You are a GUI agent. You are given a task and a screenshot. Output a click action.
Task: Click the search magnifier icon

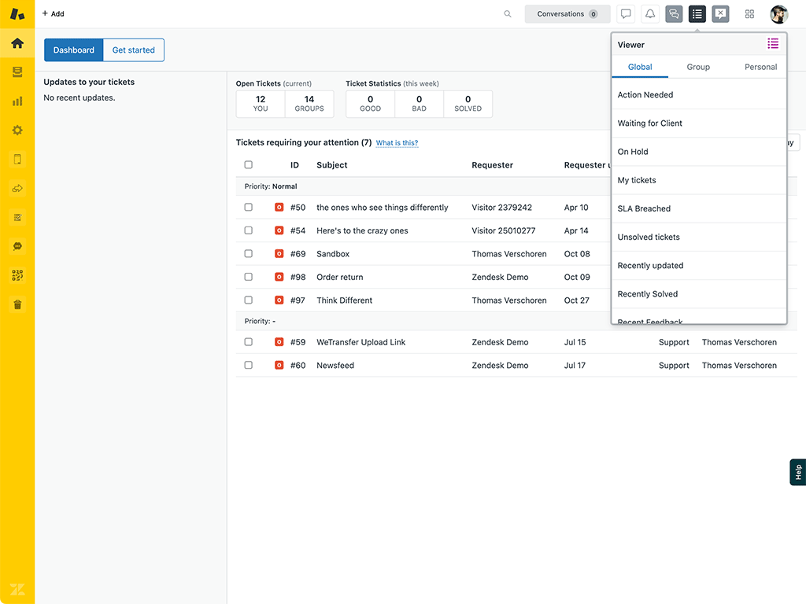click(x=508, y=14)
